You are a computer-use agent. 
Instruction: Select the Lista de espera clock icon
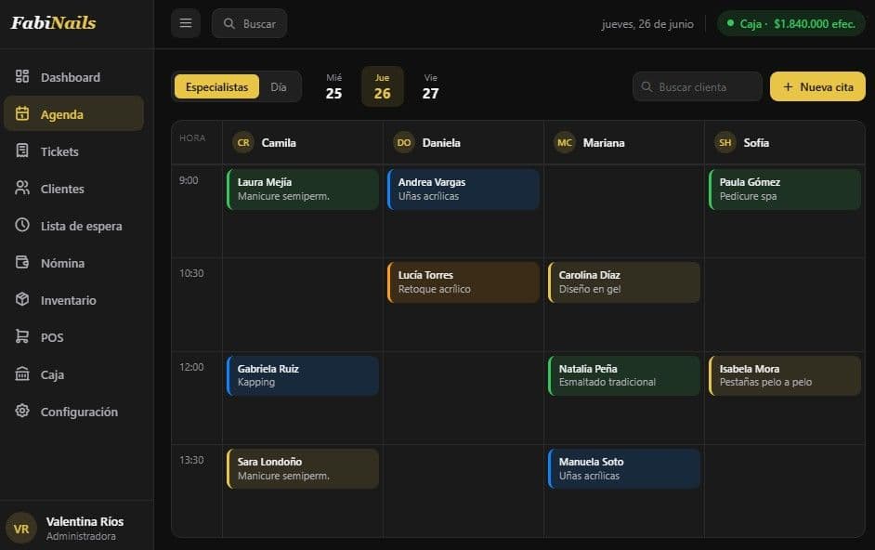pyautogui.click(x=21, y=225)
